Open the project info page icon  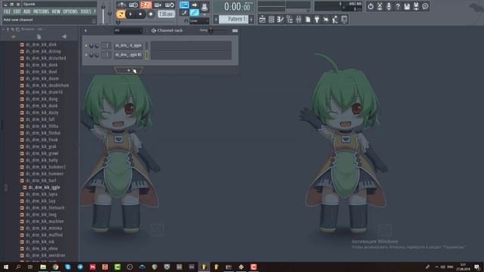308,20
